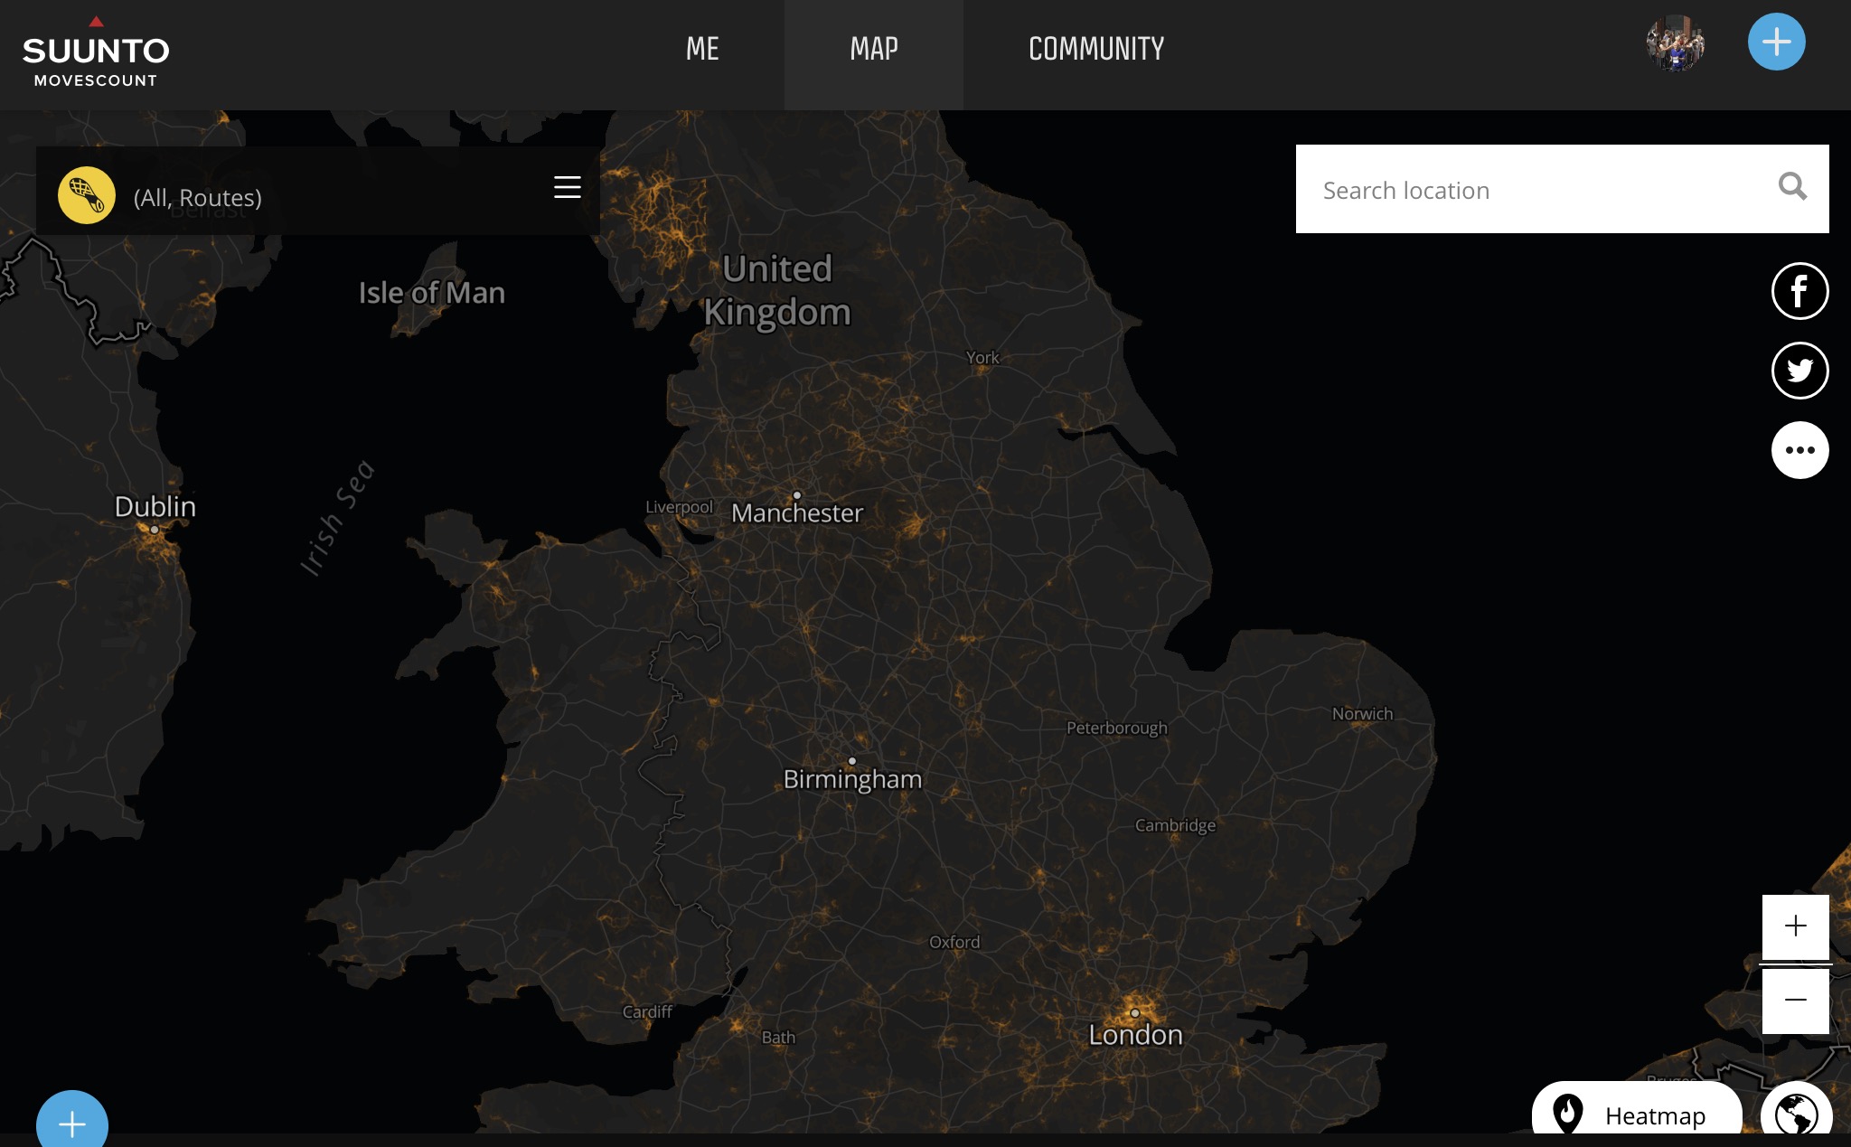Zoom in on the map

click(x=1795, y=926)
